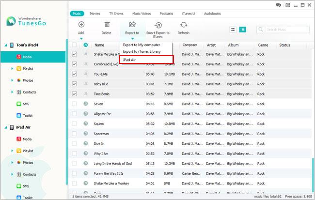This screenshot has width=315, height=200.
Task: Open SMS under iPad Air
Action: click(x=26, y=186)
